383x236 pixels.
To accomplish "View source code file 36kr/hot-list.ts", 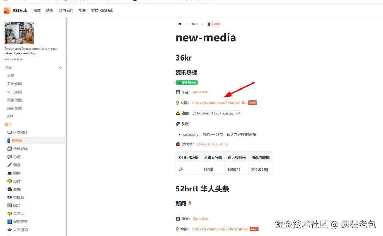I will pyautogui.click(x=212, y=144).
